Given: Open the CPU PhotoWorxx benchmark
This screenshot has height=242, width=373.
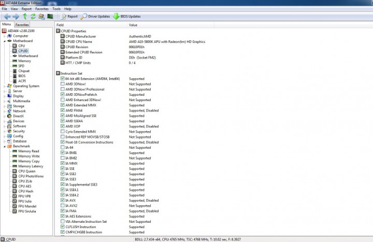Looking at the screenshot, I should (x=28, y=176).
